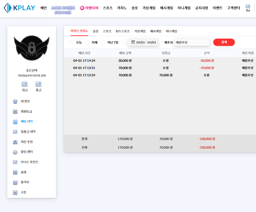Open 입출금 내역 in the sidebar

coord(28,132)
